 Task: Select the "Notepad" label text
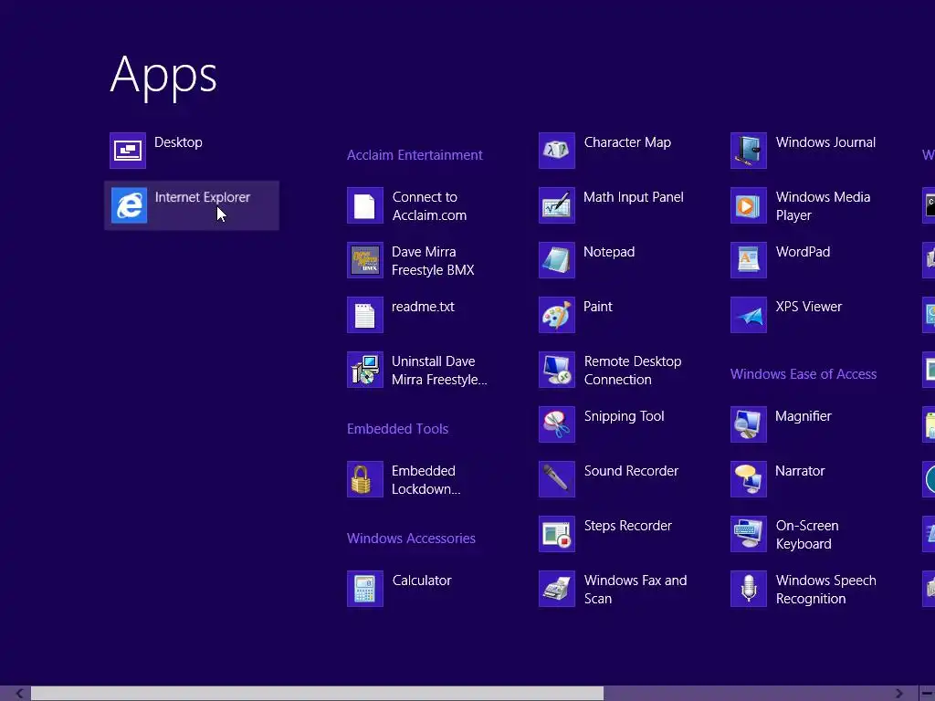[609, 252]
